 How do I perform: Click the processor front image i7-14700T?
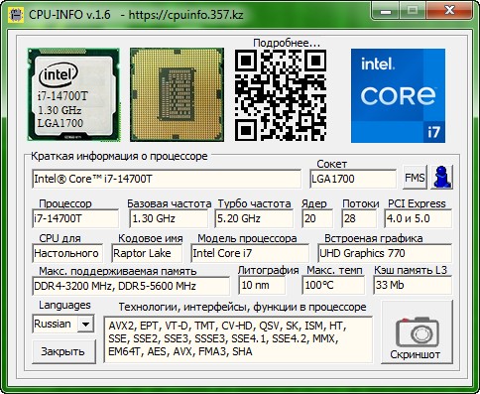point(73,95)
